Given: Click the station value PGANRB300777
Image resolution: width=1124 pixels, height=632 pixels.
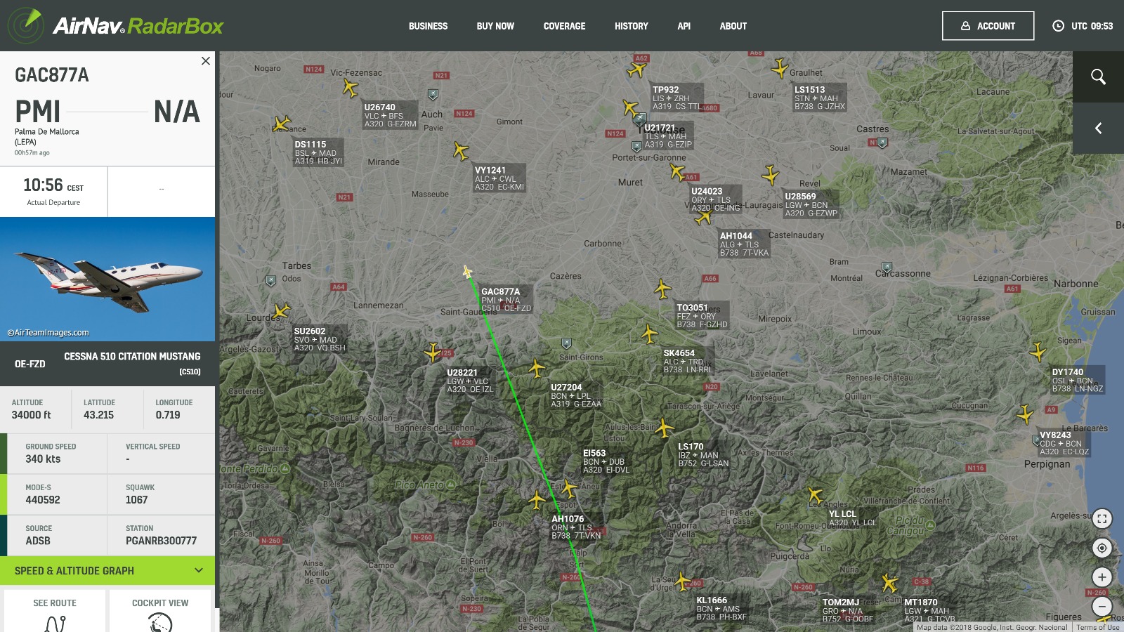Looking at the screenshot, I should 162,541.
